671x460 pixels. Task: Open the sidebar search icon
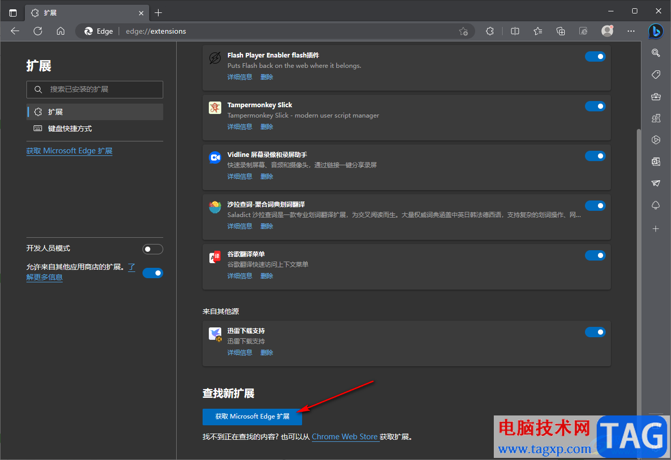pyautogui.click(x=656, y=53)
